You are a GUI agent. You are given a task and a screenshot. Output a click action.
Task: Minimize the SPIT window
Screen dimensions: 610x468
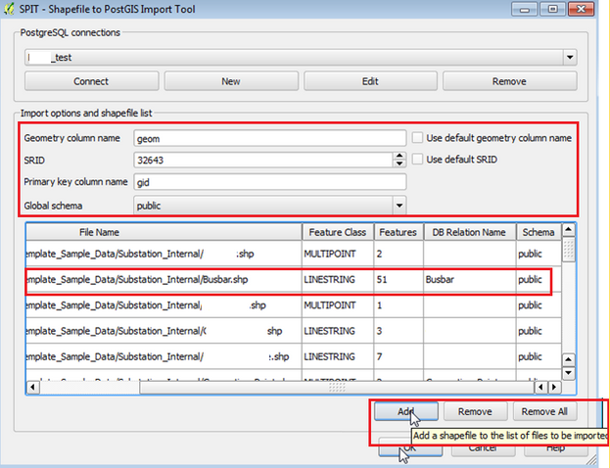click(x=525, y=9)
